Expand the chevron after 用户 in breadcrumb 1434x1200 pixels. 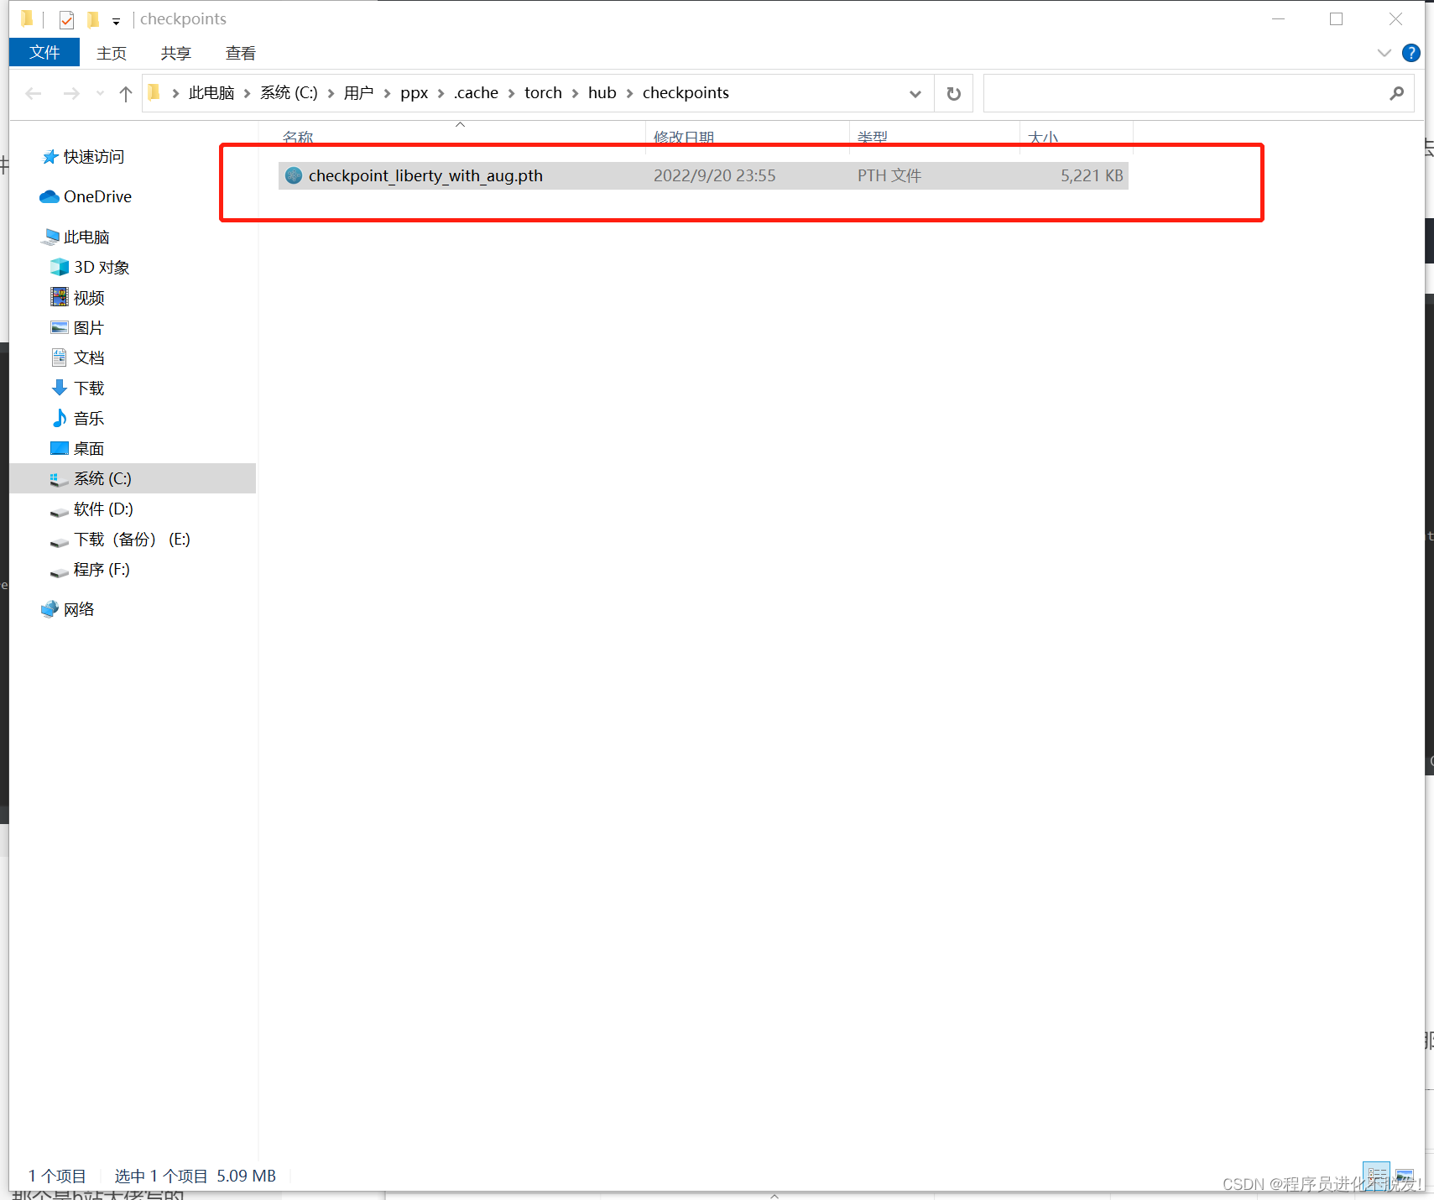tap(387, 93)
